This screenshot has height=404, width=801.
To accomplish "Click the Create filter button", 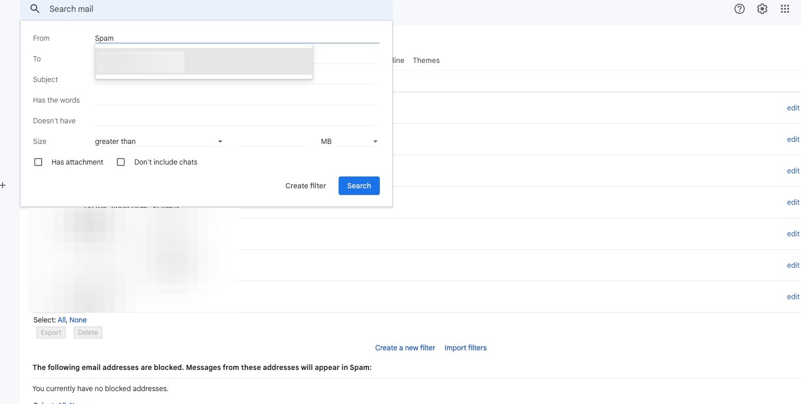I will click(306, 186).
